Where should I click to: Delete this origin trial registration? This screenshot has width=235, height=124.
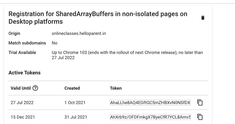(x=203, y=18)
